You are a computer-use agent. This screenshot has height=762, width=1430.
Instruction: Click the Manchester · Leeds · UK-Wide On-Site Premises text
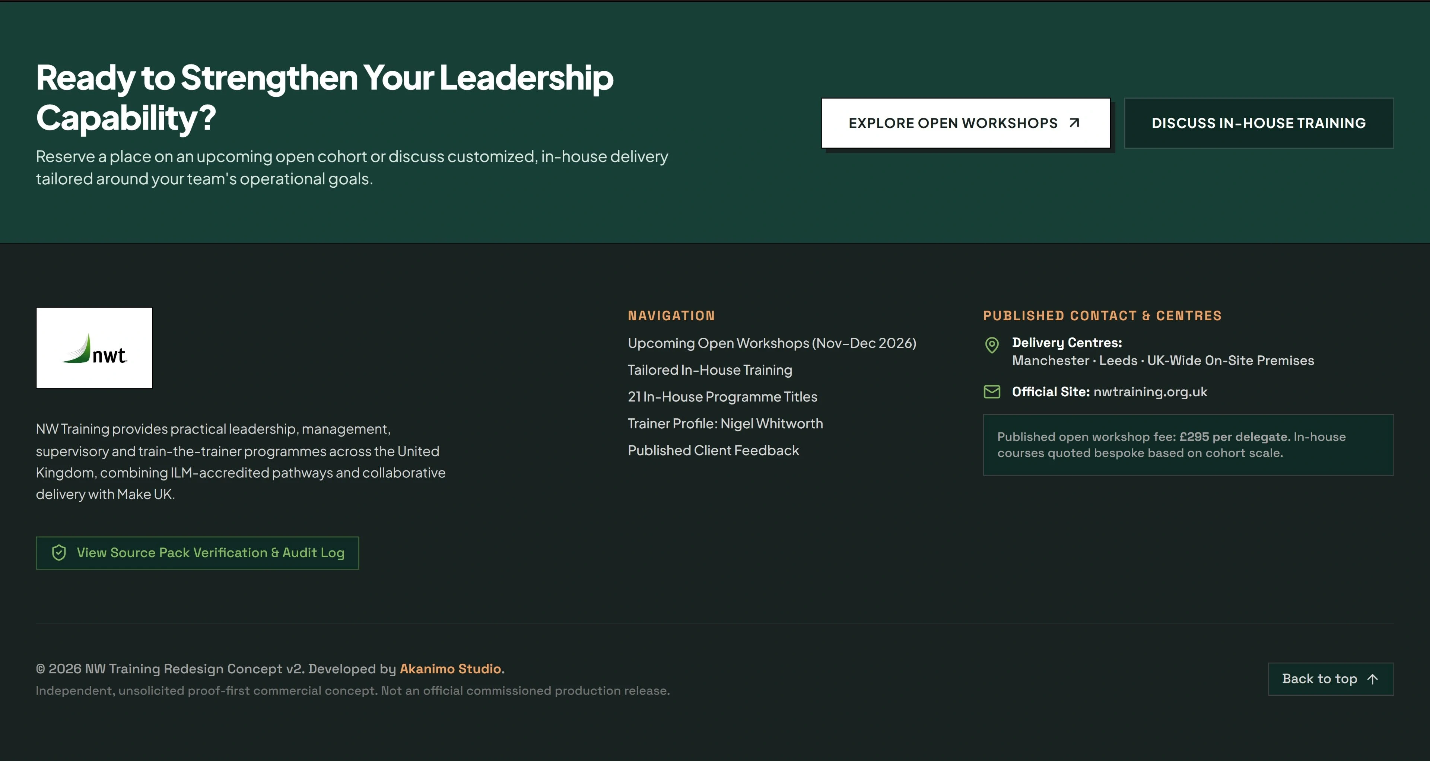point(1163,361)
